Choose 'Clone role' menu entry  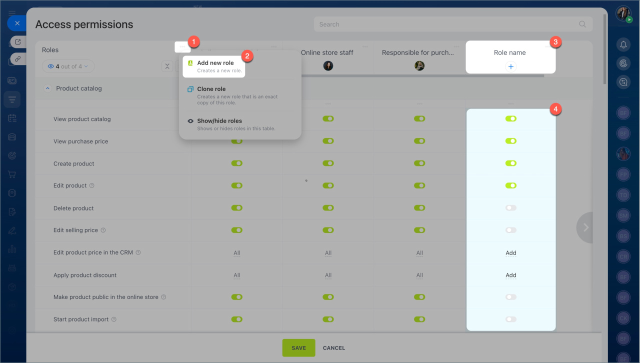point(211,89)
